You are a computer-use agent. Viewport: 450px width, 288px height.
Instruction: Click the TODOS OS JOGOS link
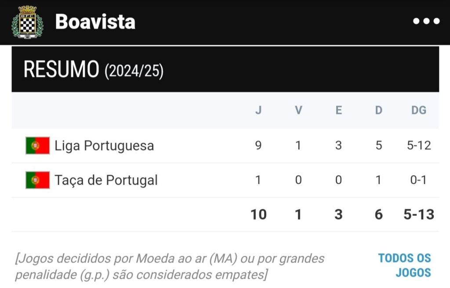404,265
